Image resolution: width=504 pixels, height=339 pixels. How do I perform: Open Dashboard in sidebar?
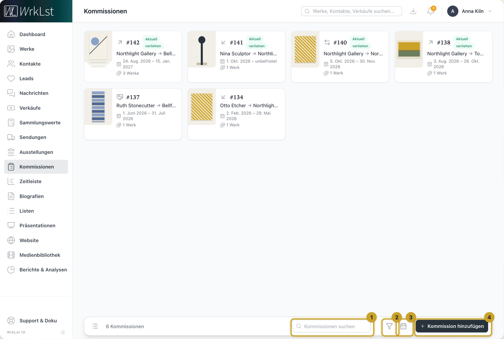[x=36, y=34]
